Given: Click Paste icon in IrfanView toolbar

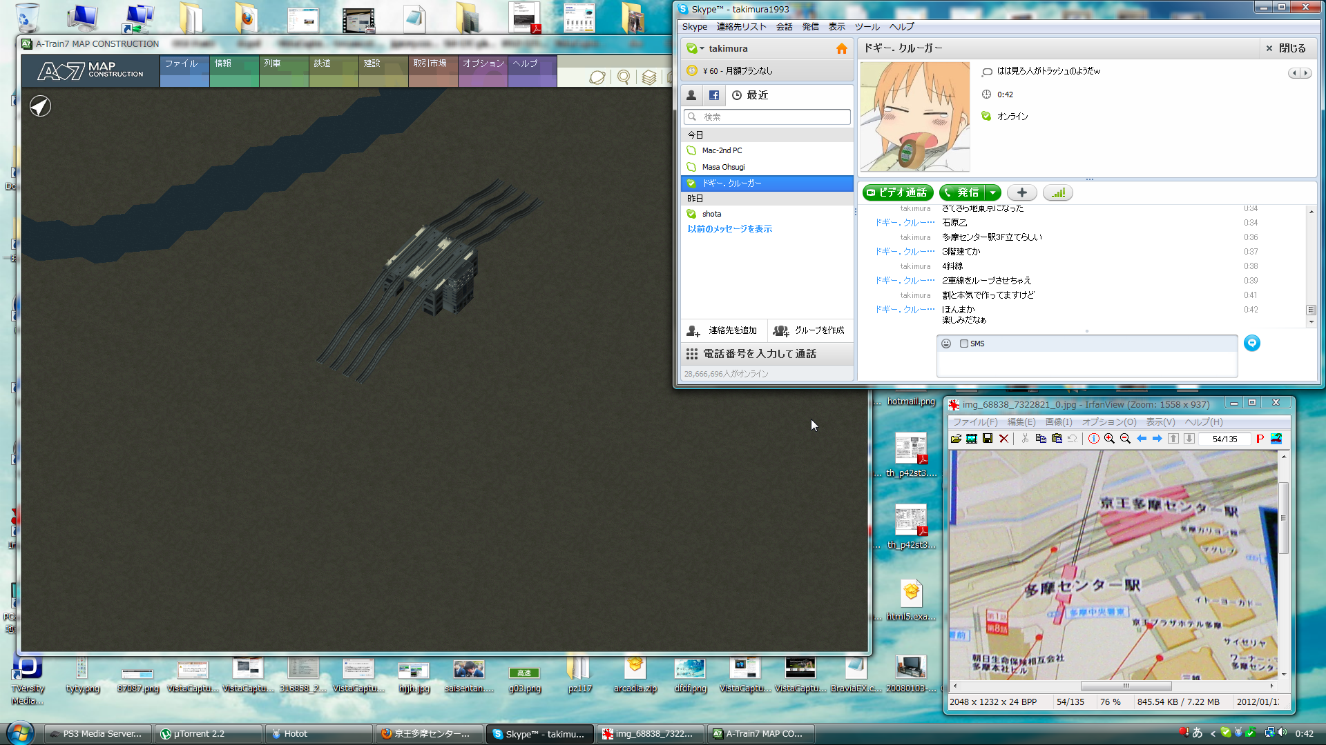Looking at the screenshot, I should pos(1057,439).
